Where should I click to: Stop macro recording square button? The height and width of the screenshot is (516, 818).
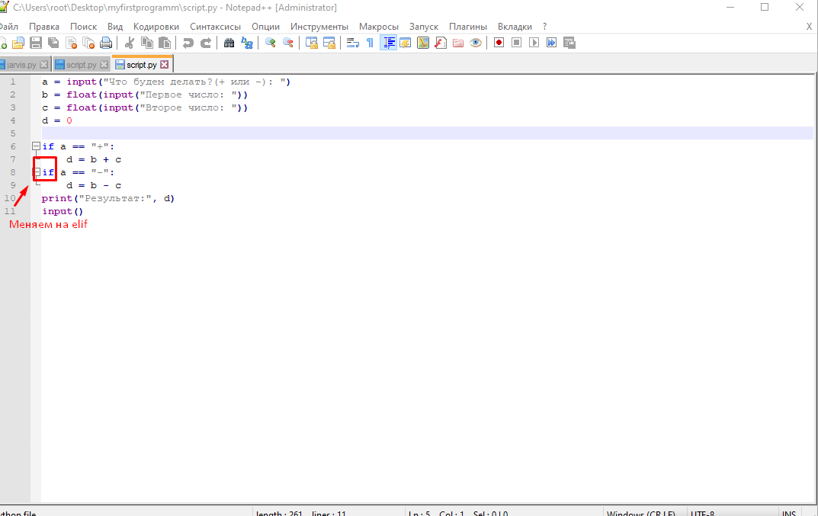pyautogui.click(x=516, y=43)
